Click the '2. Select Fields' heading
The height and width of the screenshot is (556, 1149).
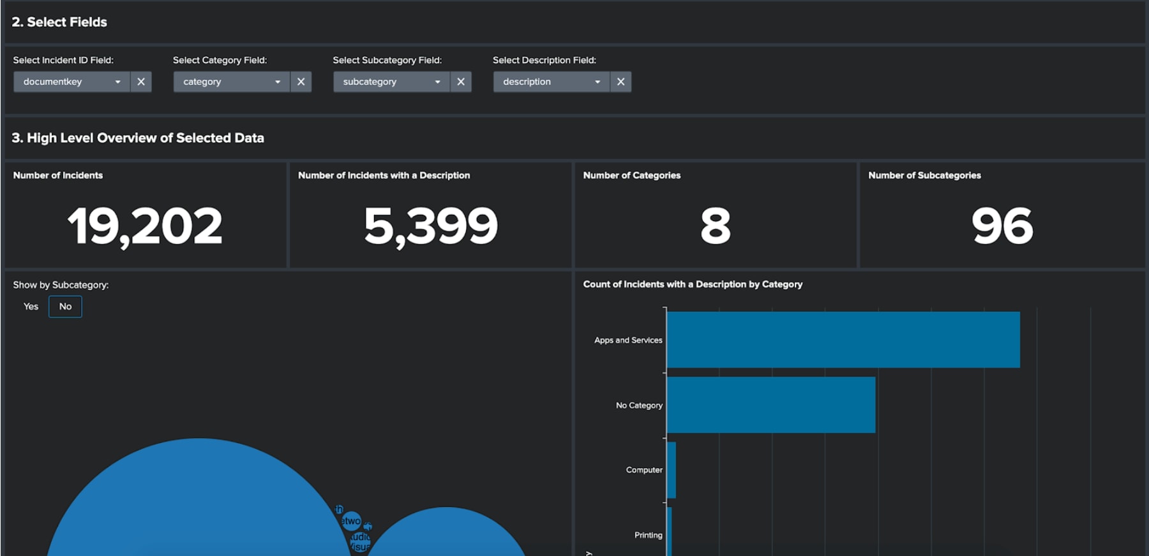(59, 22)
